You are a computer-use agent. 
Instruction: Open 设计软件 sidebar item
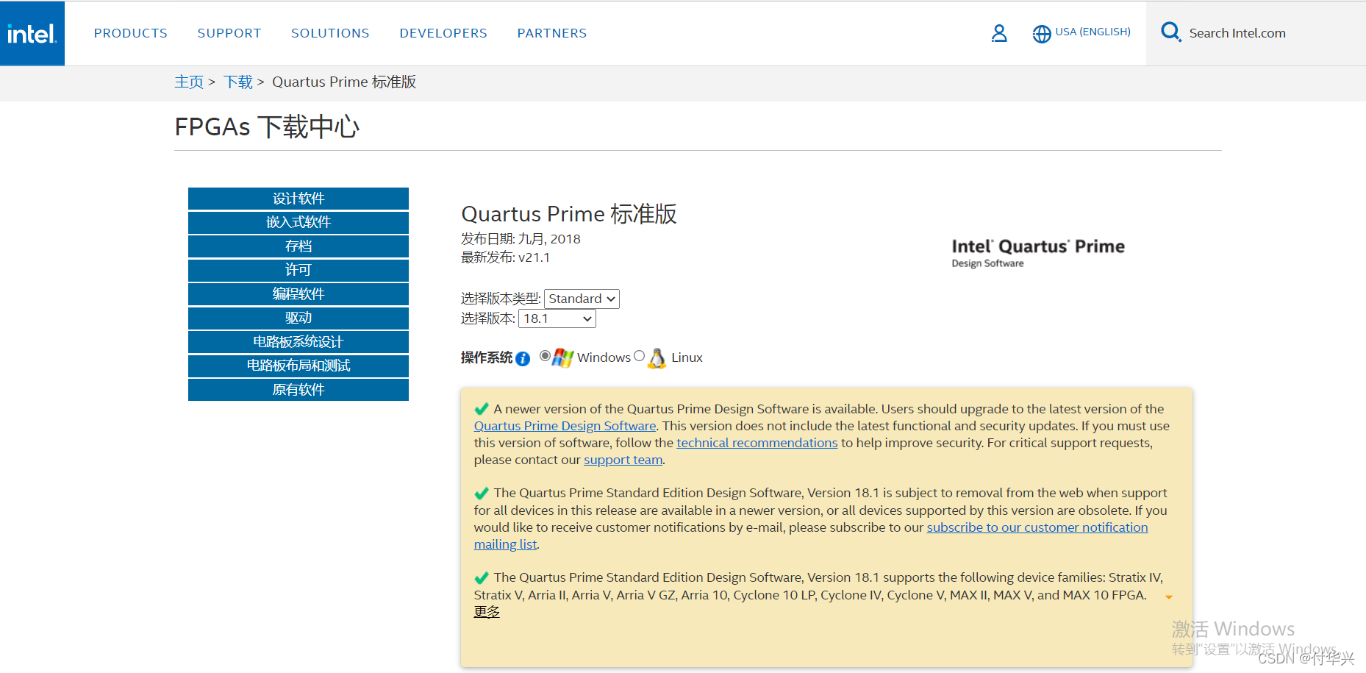tap(298, 199)
